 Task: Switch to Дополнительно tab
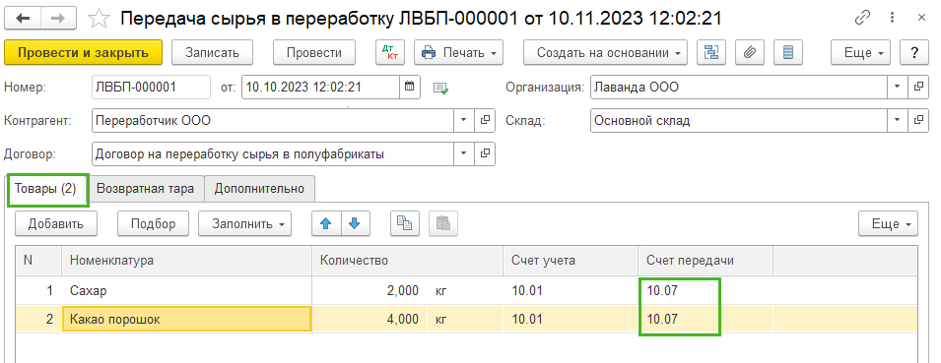[259, 189]
